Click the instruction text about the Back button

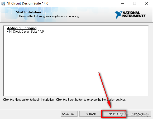tap(91, 100)
